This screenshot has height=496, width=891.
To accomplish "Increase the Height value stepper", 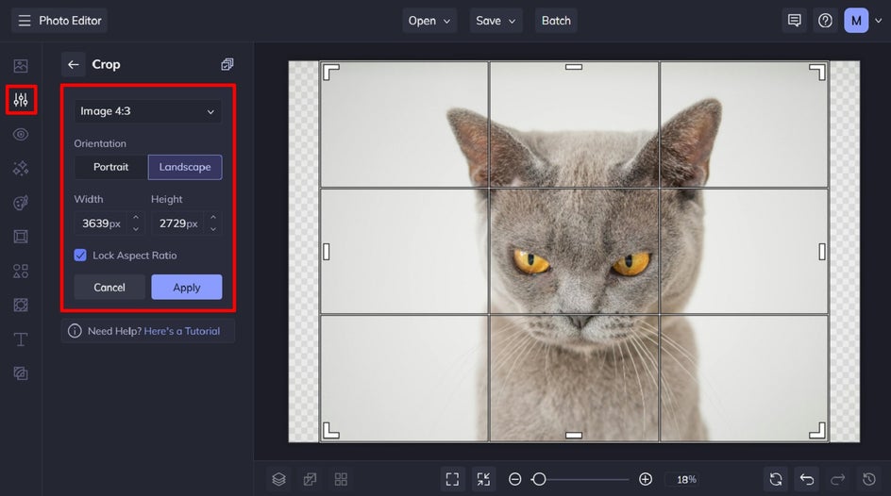I will pos(213,218).
